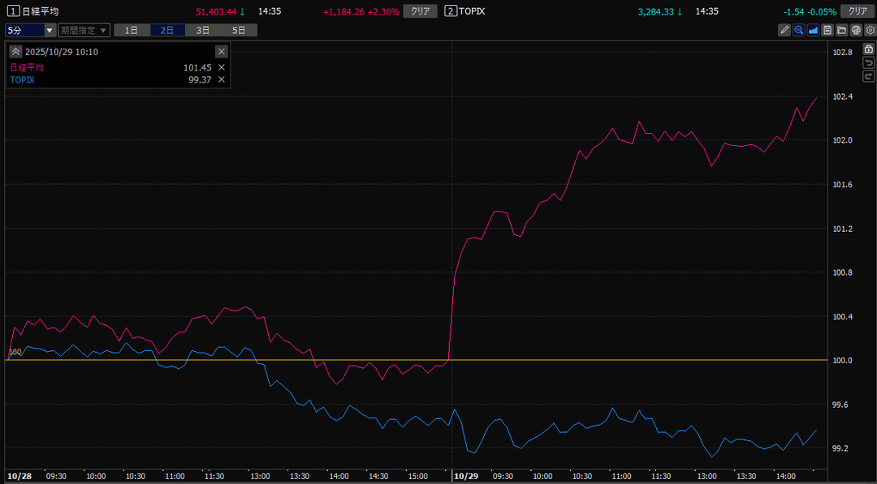Toggle the magnifier zoom tool
877x484 pixels.
(x=798, y=30)
